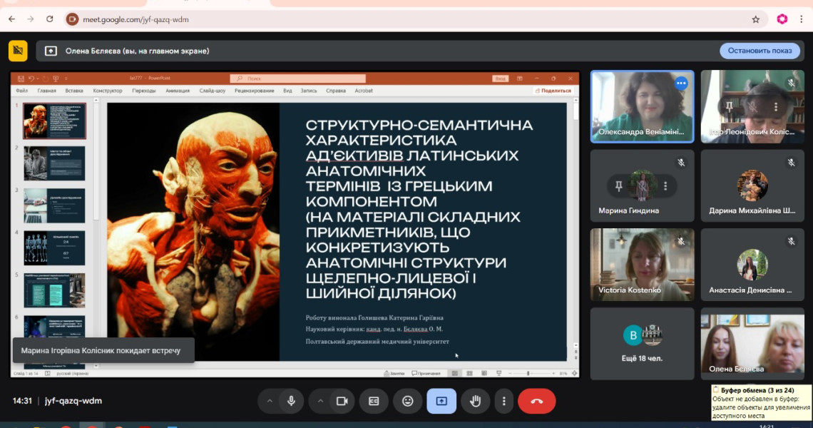Open the Главная ribbon tab
This screenshot has width=813, height=428.
pos(46,91)
